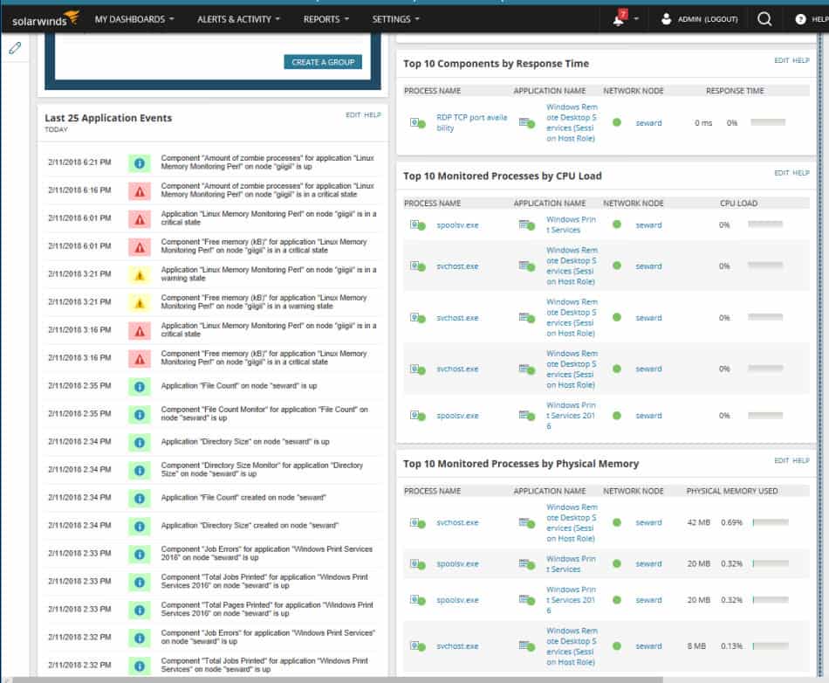Expand the Reports dropdown menu
The image size is (829, 683).
point(326,19)
